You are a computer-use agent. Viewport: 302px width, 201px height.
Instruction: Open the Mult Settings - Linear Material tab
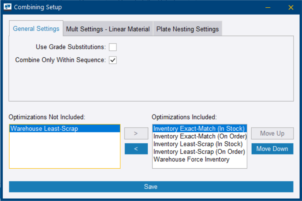point(108,29)
